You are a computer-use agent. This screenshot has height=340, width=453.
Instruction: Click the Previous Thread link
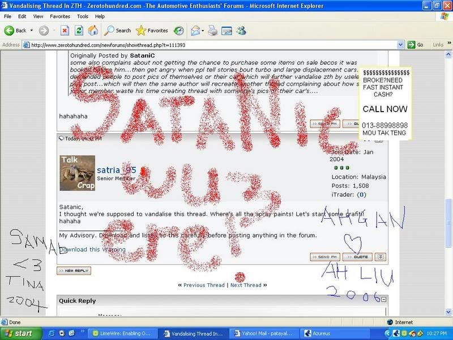[x=204, y=285]
